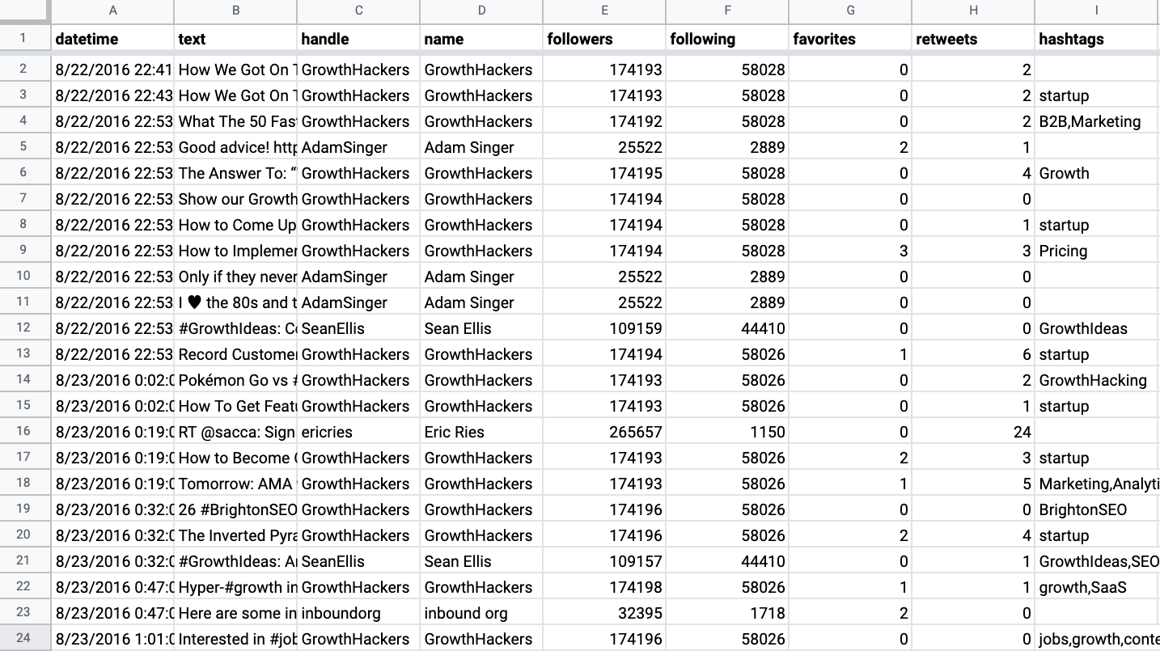Select the "hashtags" header cell
This screenshot has height=651, width=1160.
1096,39
